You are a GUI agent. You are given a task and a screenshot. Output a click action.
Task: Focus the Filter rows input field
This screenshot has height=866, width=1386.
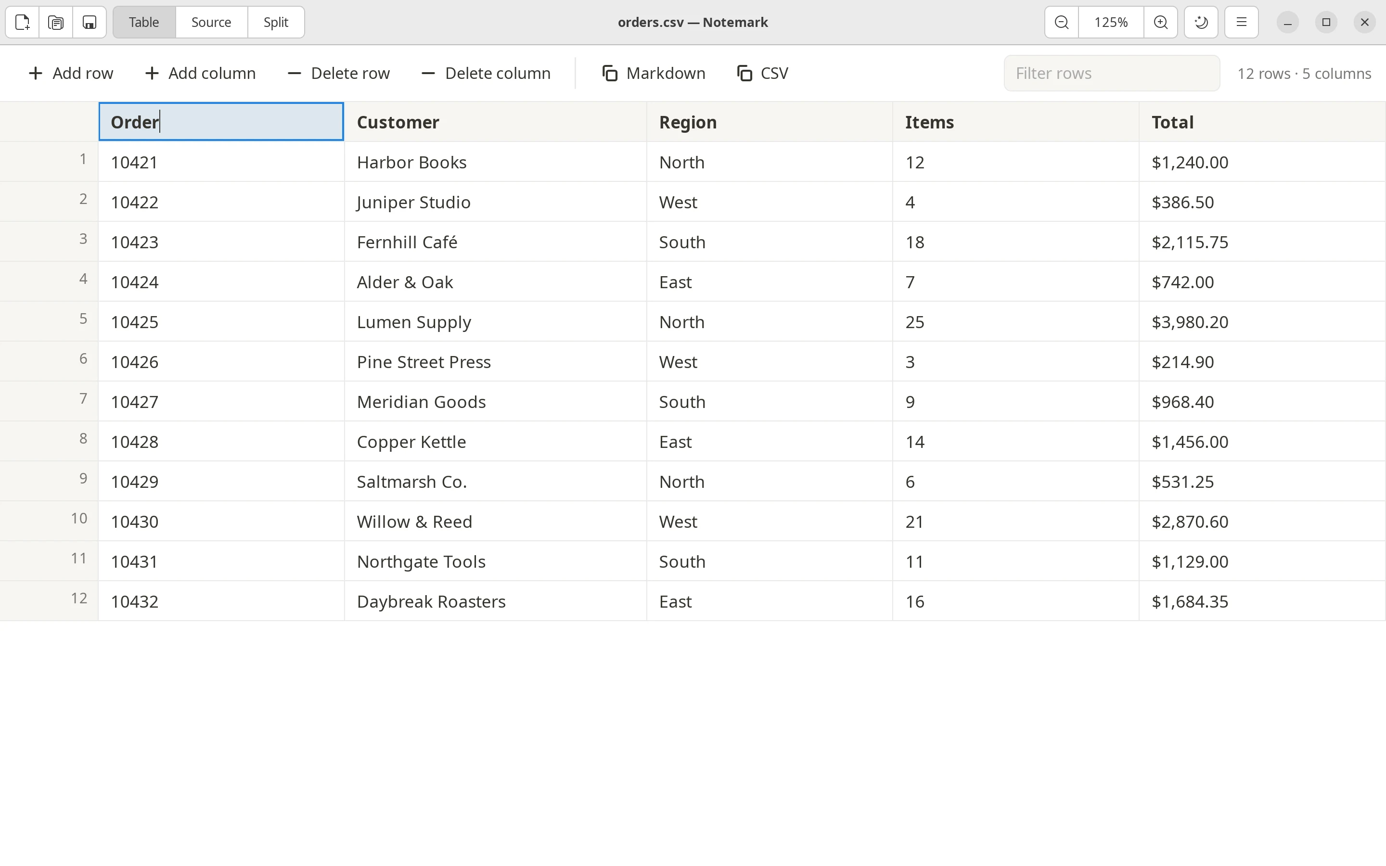coord(1112,73)
